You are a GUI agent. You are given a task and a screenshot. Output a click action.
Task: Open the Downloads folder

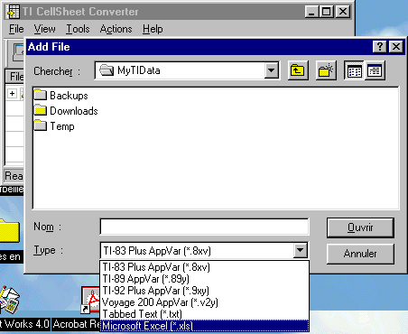pyautogui.click(x=66, y=111)
